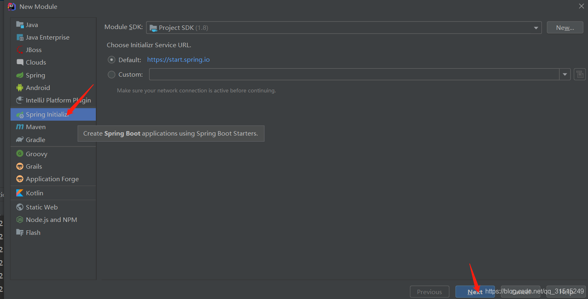Click the browse icon beside Custom URL field
The height and width of the screenshot is (299, 588).
(x=580, y=74)
